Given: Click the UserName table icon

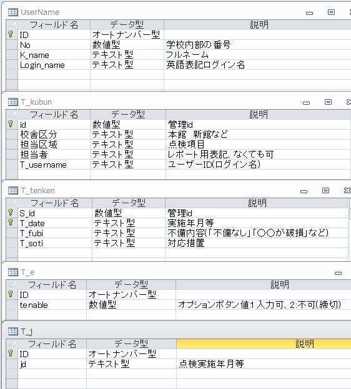Looking at the screenshot, I should pos(13,12).
